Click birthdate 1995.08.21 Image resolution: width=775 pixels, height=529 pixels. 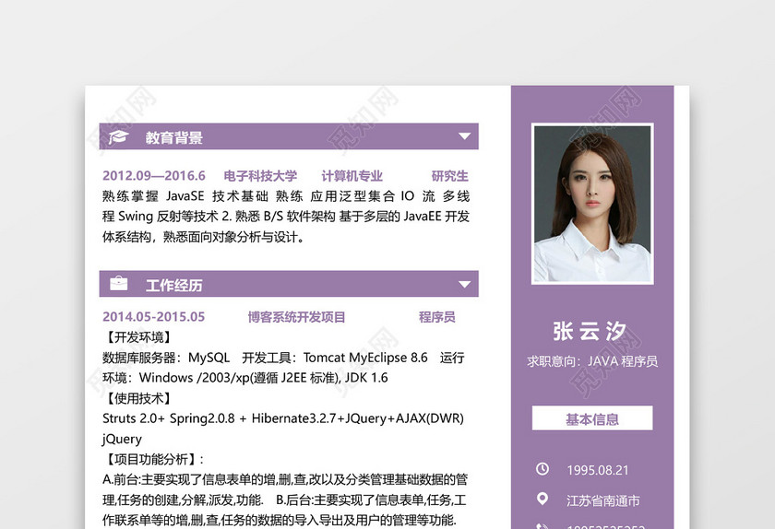coord(598,470)
